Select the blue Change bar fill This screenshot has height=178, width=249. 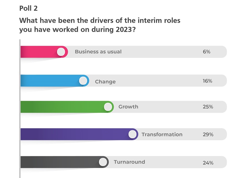[x=49, y=81]
